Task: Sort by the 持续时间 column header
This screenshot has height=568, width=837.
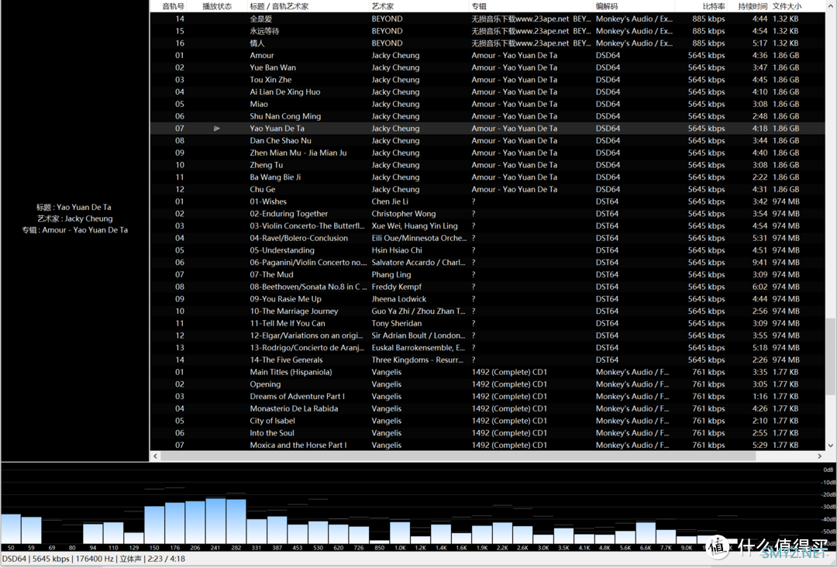Action: click(753, 6)
